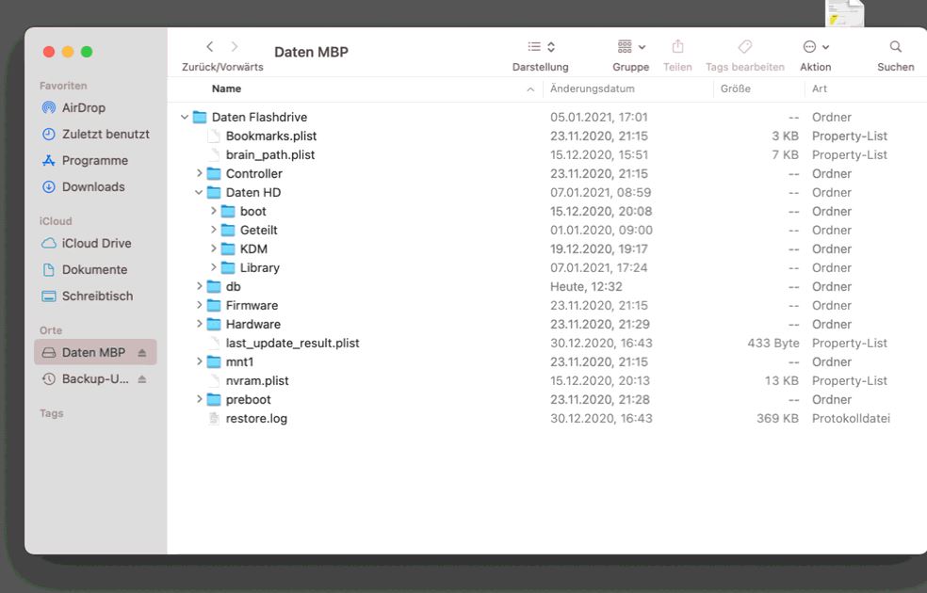
Task: Expand the Library folder
Action: [x=214, y=267]
